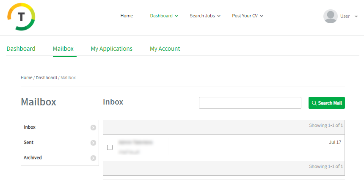Click into the mail search text field
This screenshot has width=364, height=182.
tap(250, 103)
